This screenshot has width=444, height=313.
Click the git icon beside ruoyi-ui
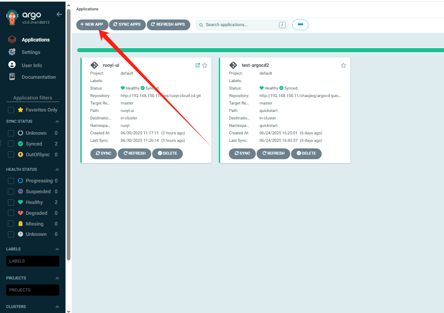[x=94, y=65]
